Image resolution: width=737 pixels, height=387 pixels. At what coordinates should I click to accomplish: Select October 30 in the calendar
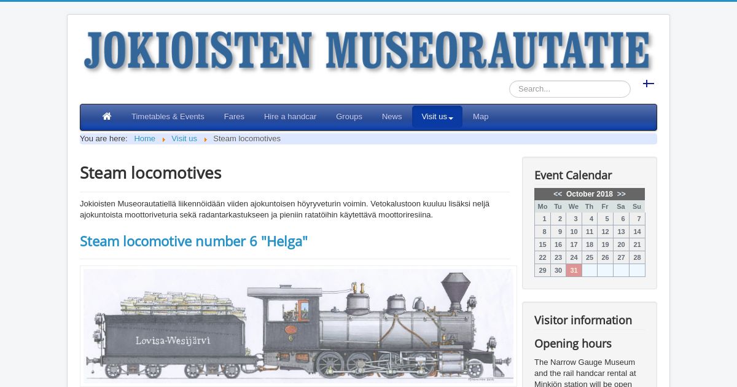click(x=558, y=270)
